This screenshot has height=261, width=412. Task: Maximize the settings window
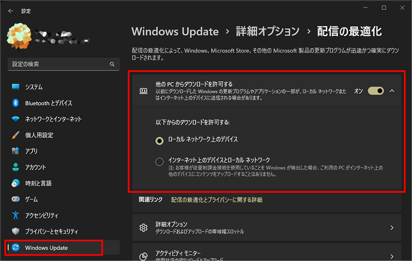click(x=384, y=8)
